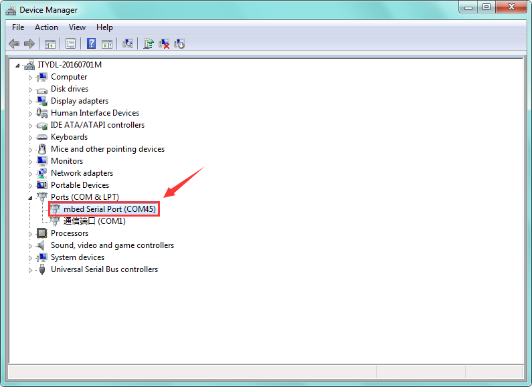Select the Portable Devices label
This screenshot has height=387, width=532.
80,185
